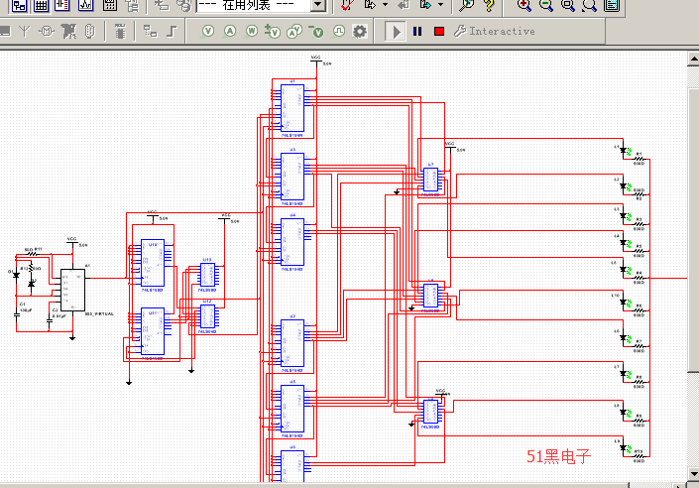Place a power probe
This screenshot has height=488, width=699.
click(252, 31)
